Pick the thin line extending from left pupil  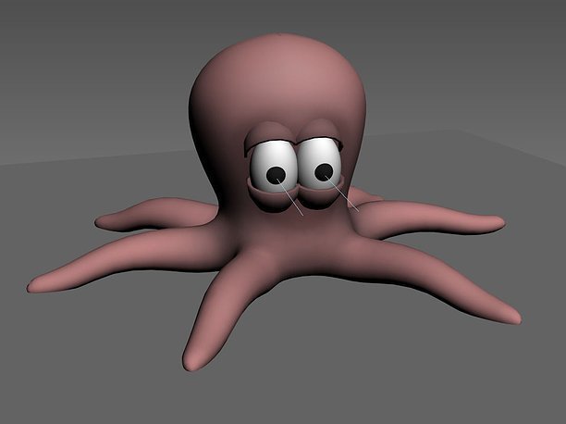pyautogui.click(x=290, y=198)
